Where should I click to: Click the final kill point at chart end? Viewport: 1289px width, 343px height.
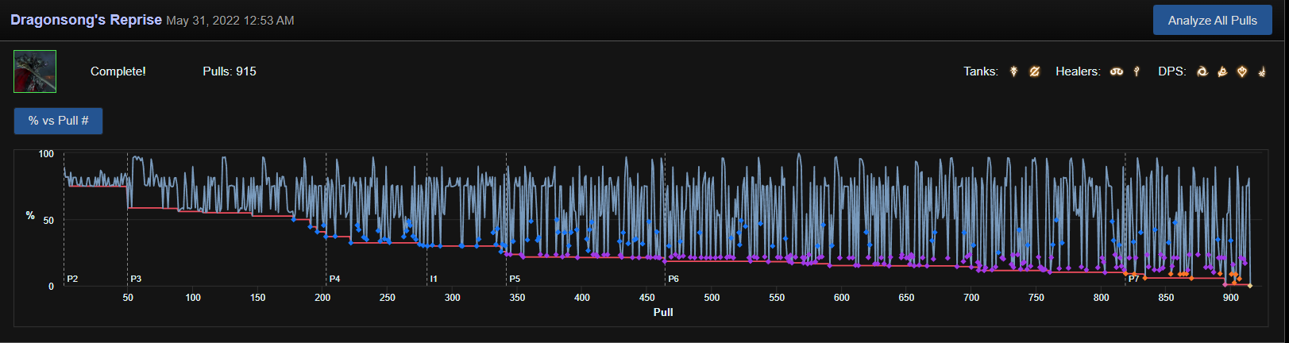pyautogui.click(x=1250, y=286)
